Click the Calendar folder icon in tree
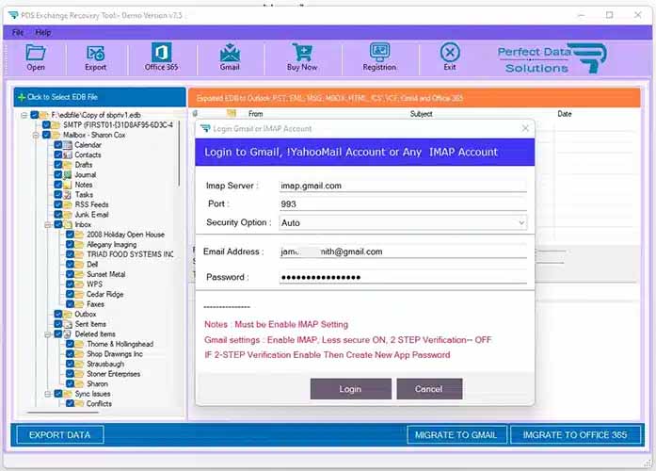656x471 pixels. (x=68, y=145)
